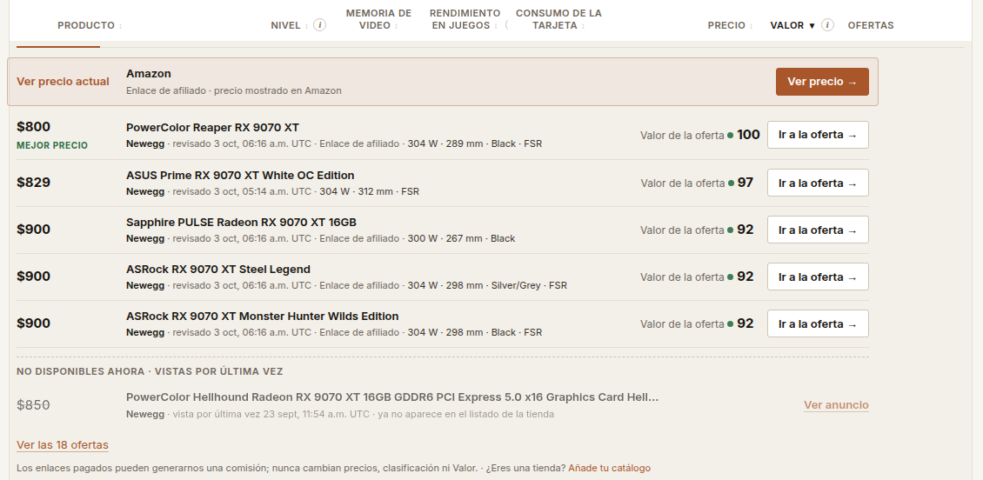
Task: Select the OFERTAS column header
Action: 871,26
